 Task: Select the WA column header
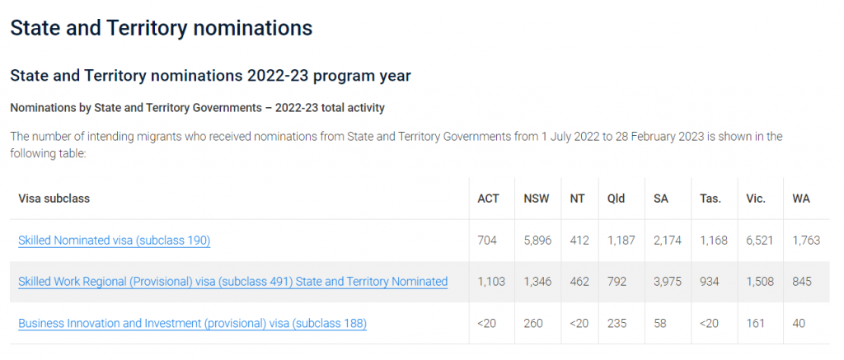(x=801, y=199)
